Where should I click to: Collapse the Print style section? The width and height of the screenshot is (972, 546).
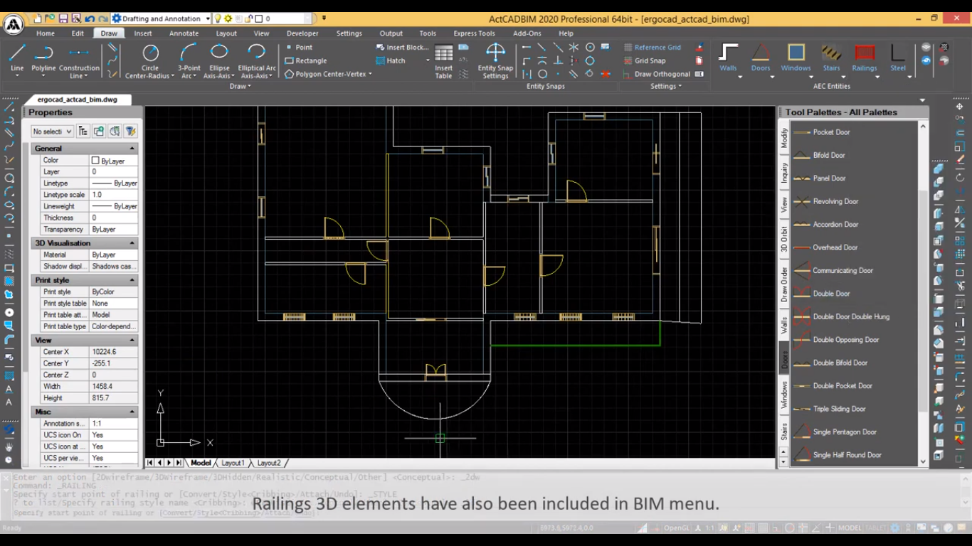pos(132,280)
